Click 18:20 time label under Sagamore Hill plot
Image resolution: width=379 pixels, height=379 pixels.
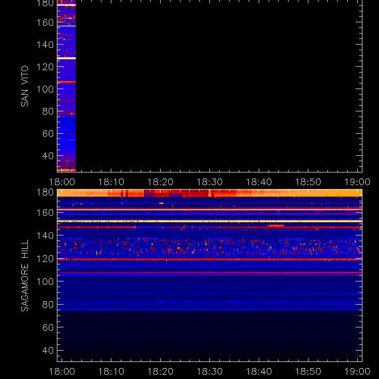coord(161,371)
